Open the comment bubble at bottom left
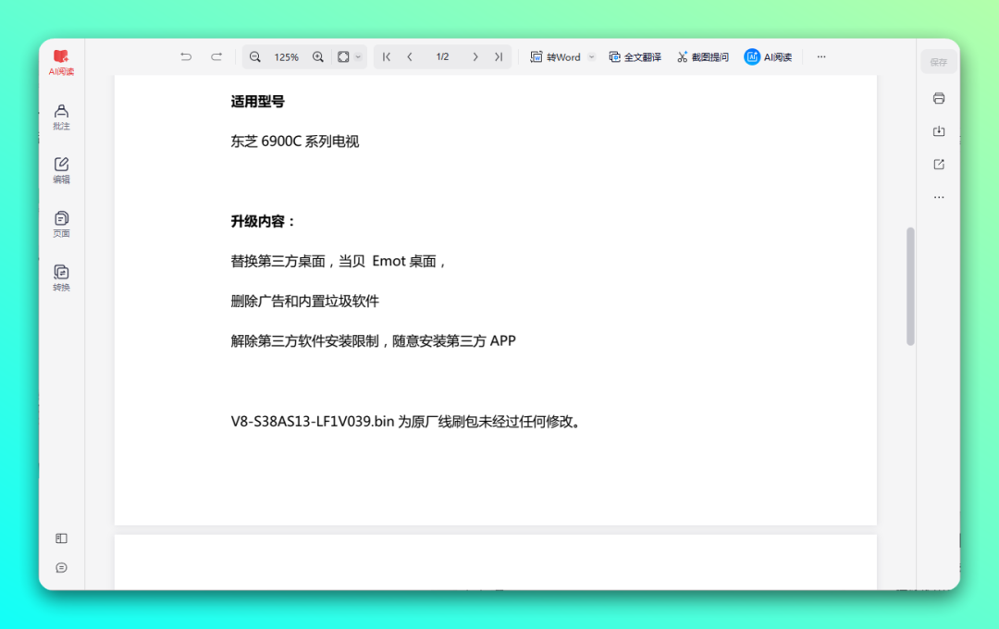This screenshot has width=999, height=629. tap(61, 567)
